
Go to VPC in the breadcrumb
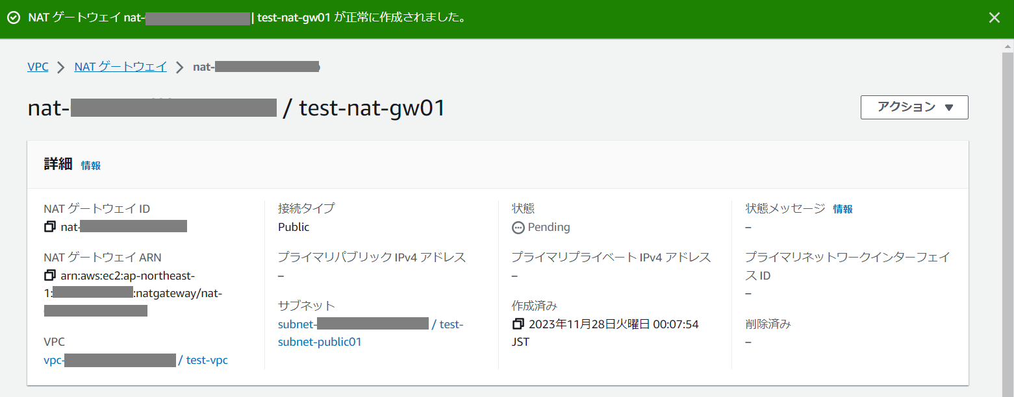coord(38,66)
